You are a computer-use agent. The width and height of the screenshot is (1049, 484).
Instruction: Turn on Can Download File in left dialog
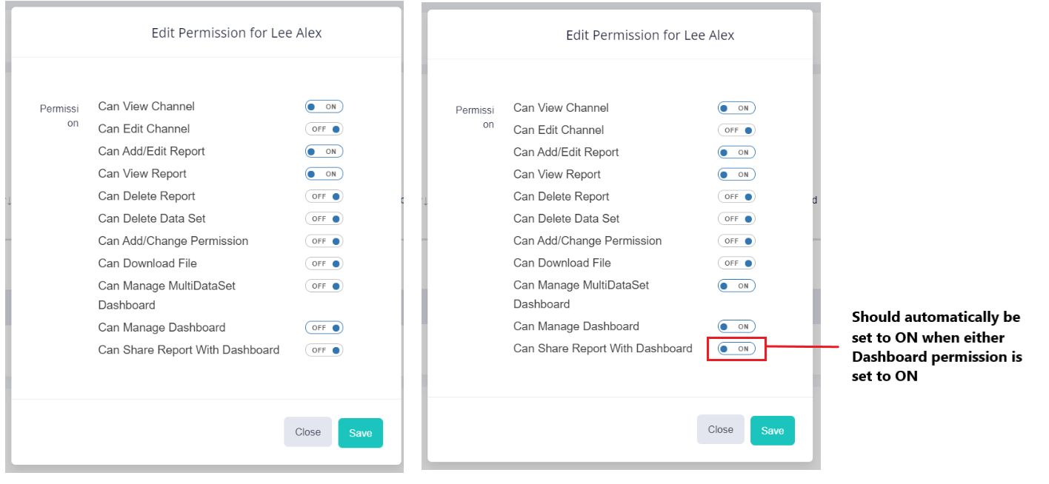(x=324, y=263)
